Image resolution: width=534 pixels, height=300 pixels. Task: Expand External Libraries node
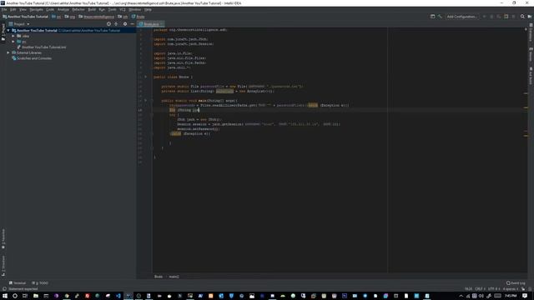coord(8,52)
